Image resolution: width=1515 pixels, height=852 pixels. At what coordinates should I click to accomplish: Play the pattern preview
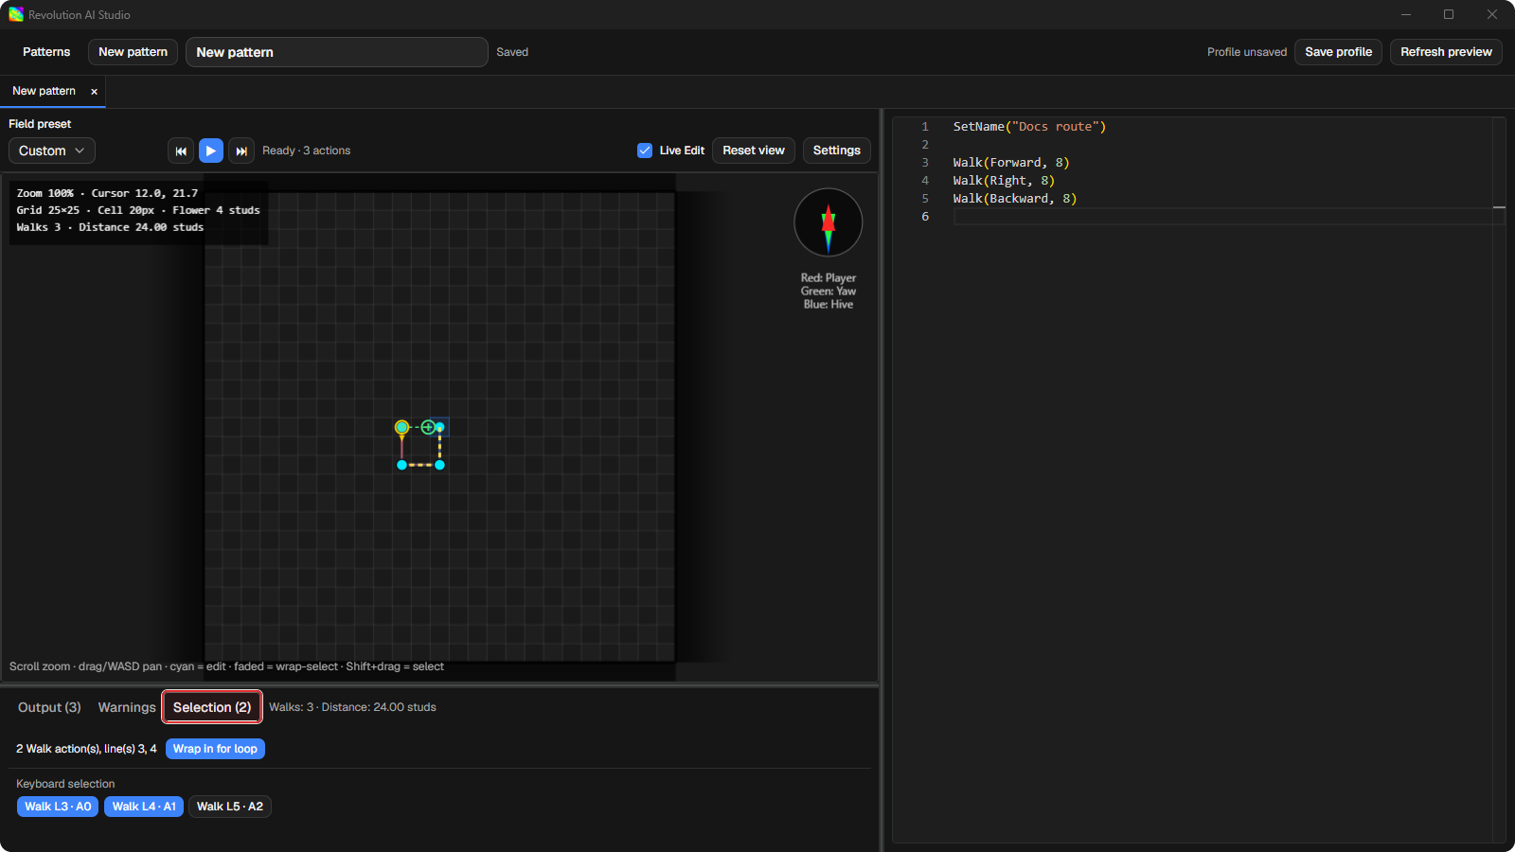(x=211, y=151)
